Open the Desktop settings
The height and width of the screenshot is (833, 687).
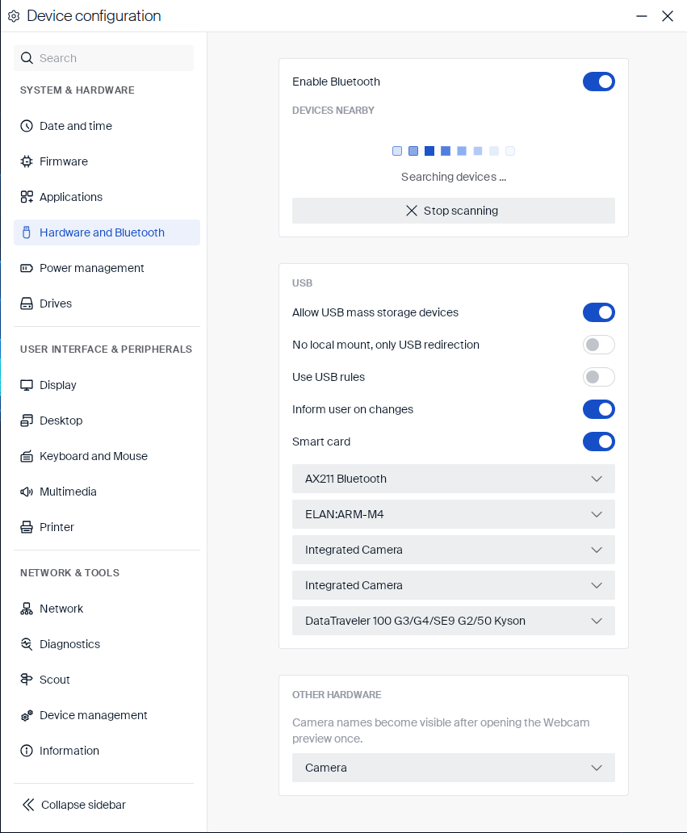[107, 421]
